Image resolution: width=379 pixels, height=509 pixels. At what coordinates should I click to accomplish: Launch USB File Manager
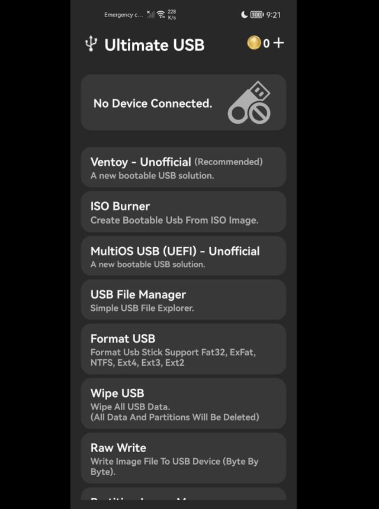(184, 299)
